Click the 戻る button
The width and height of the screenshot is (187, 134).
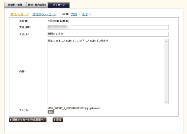pos(58,120)
